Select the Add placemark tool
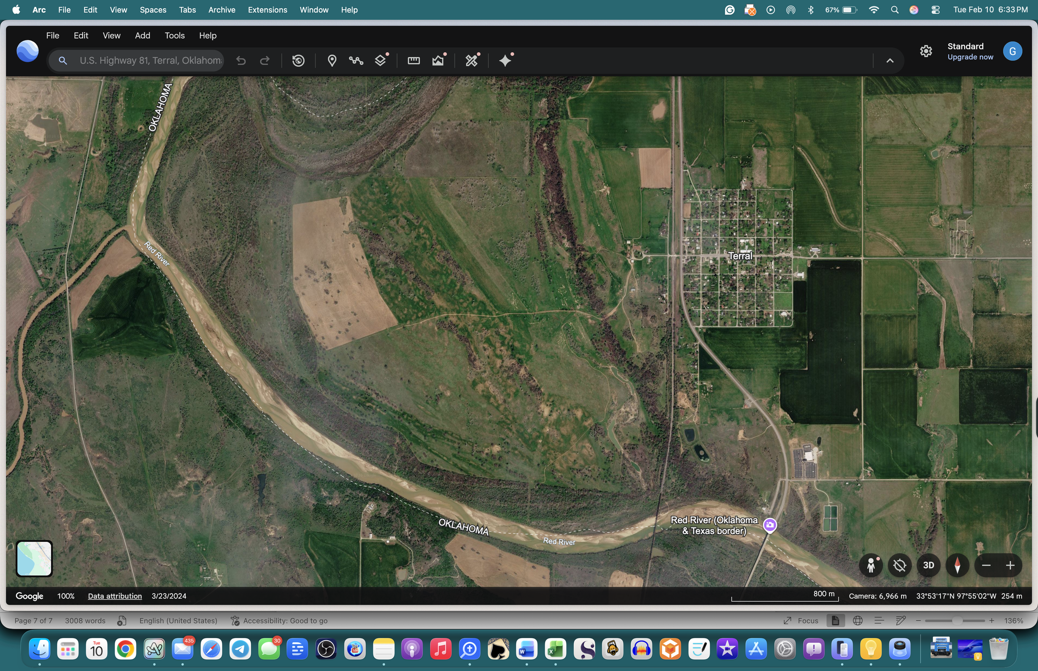Screen dimensions: 1038x671 pyautogui.click(x=331, y=61)
